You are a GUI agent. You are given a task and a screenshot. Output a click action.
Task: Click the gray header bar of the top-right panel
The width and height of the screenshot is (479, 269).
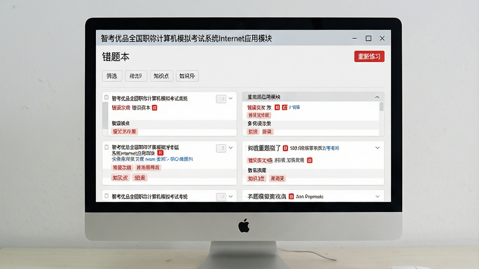click(x=313, y=97)
